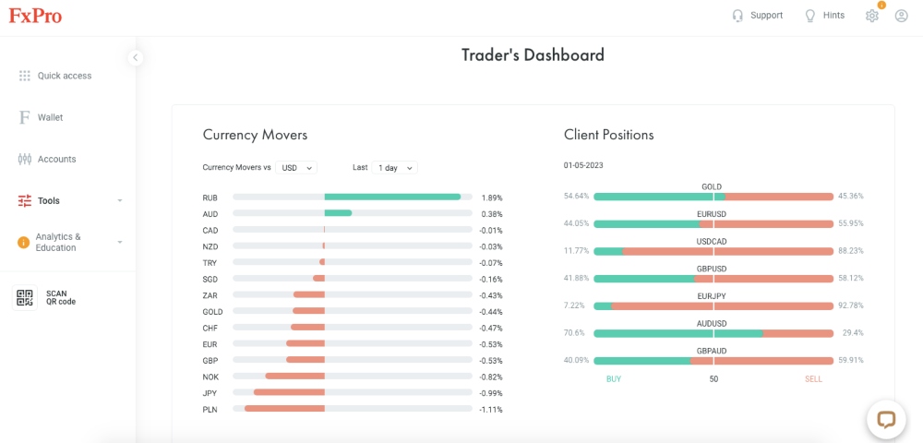
Task: Click the Trader's Dashboard heading
Action: tap(533, 55)
